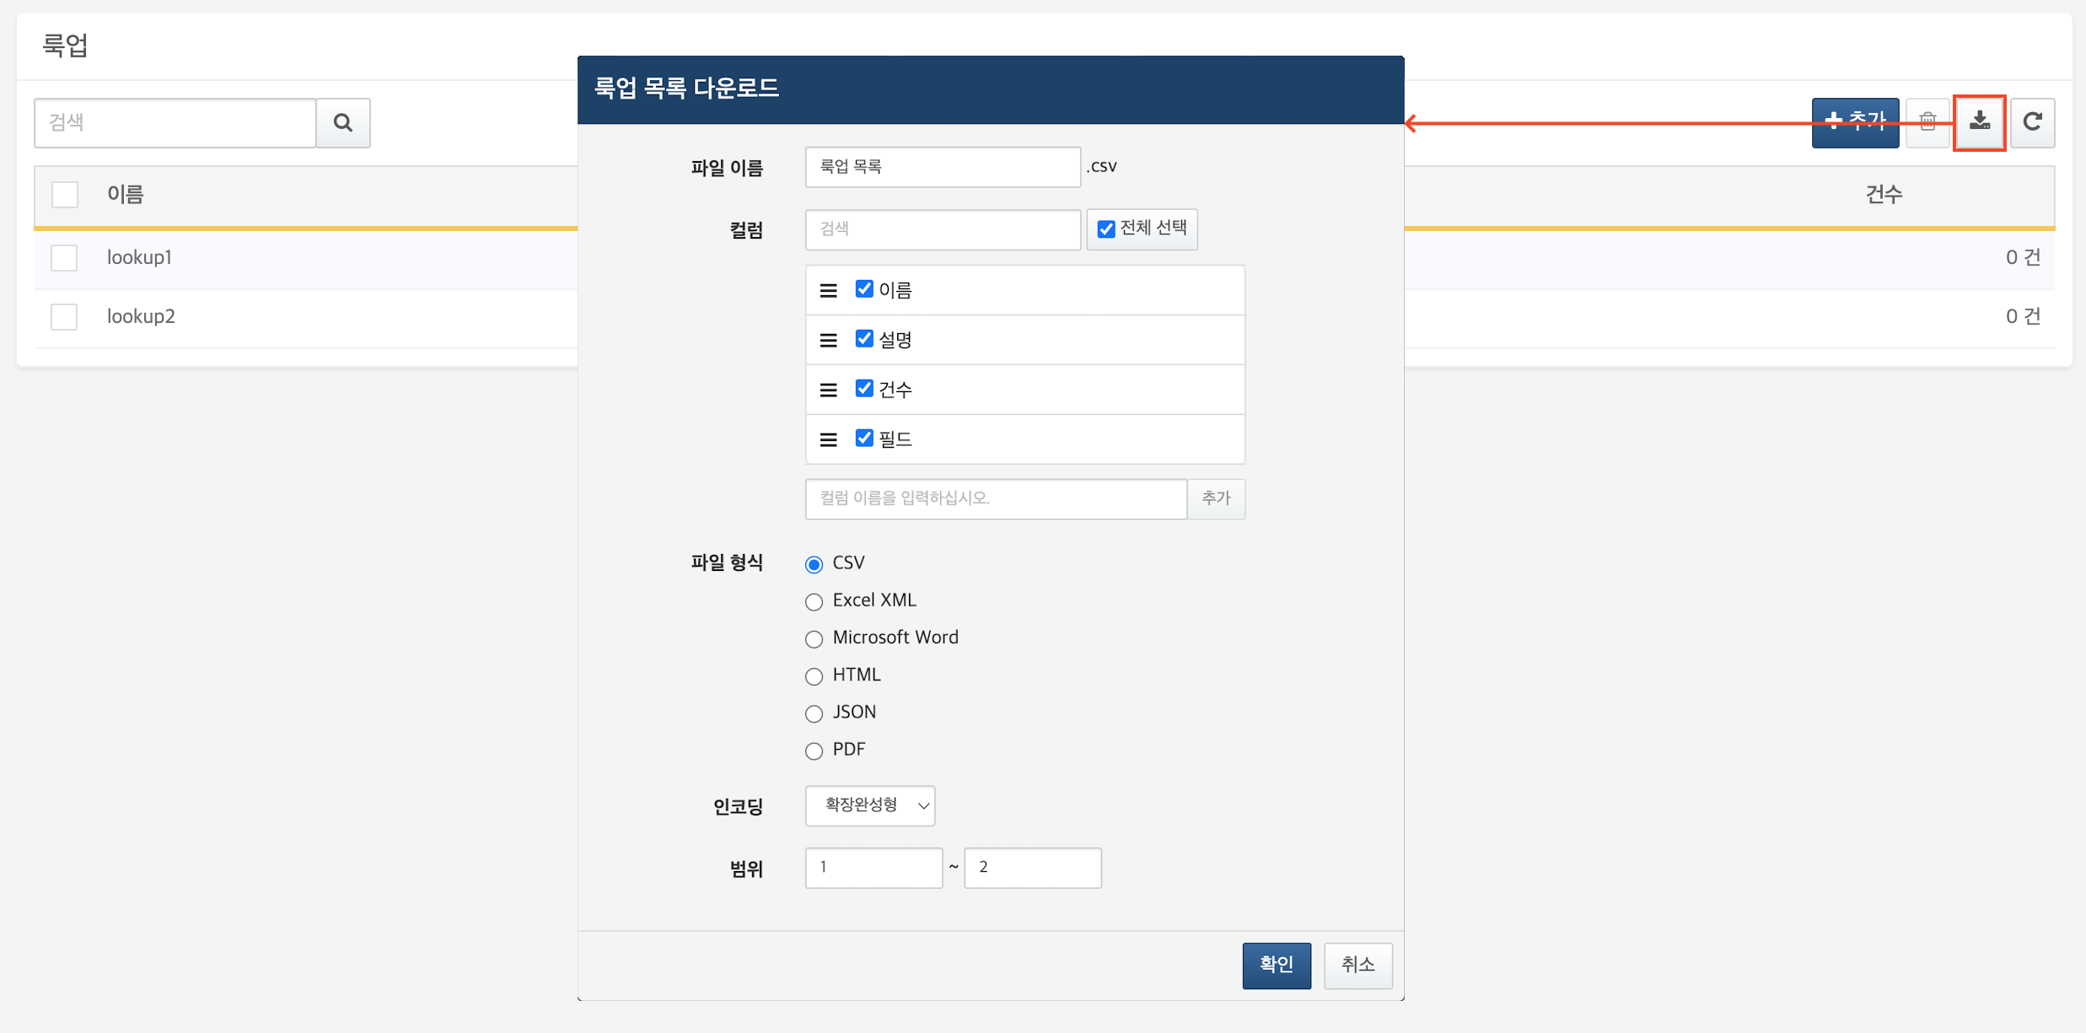Select the lookup2 row checkbox
This screenshot has width=2086, height=1033.
64,316
